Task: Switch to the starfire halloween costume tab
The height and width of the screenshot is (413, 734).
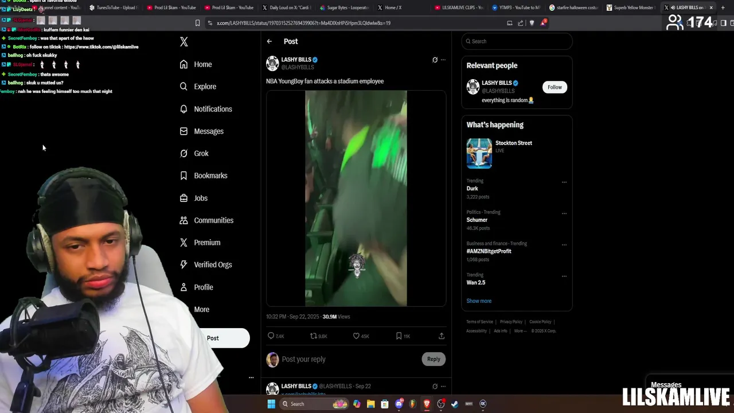Action: pyautogui.click(x=573, y=7)
